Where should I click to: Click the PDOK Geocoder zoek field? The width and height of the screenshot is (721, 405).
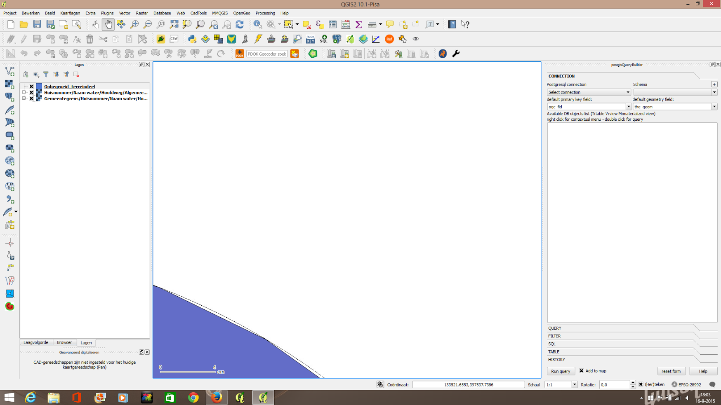point(267,54)
